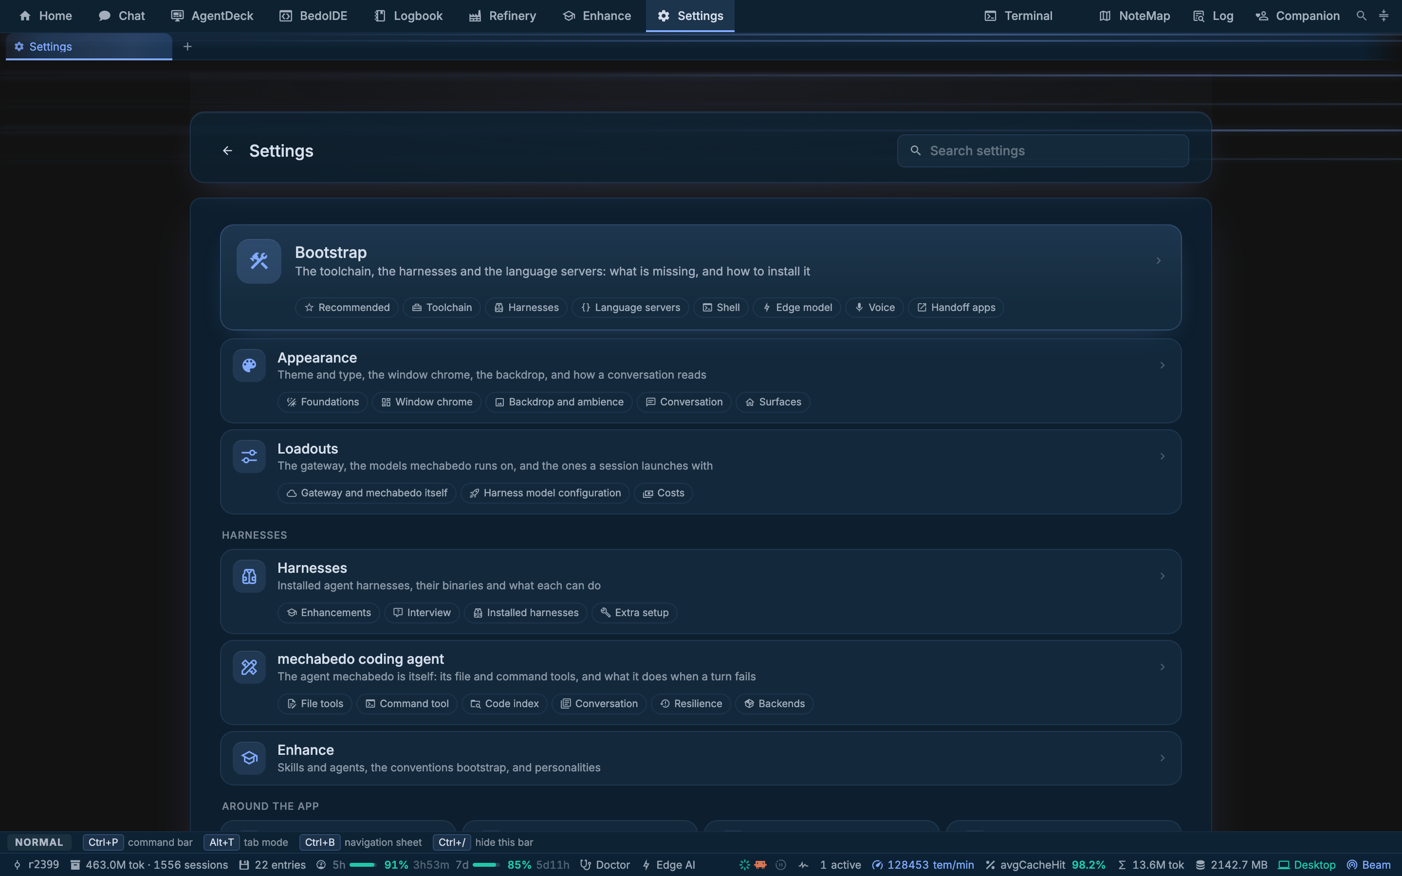Open the Costs chip under Loadouts

[x=664, y=493]
